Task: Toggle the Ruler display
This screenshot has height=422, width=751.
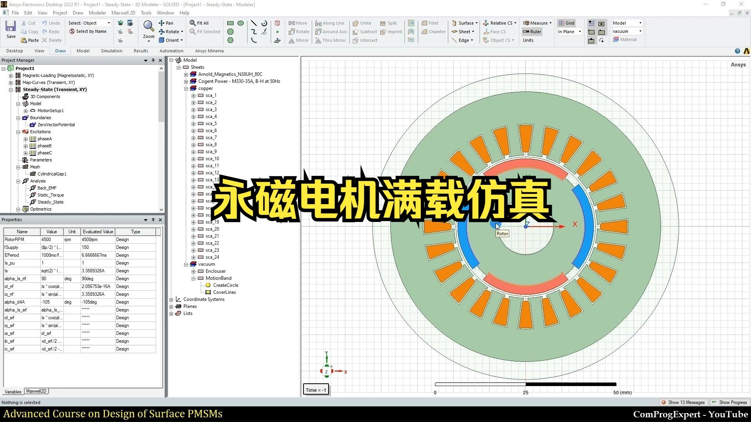Action: pos(532,32)
